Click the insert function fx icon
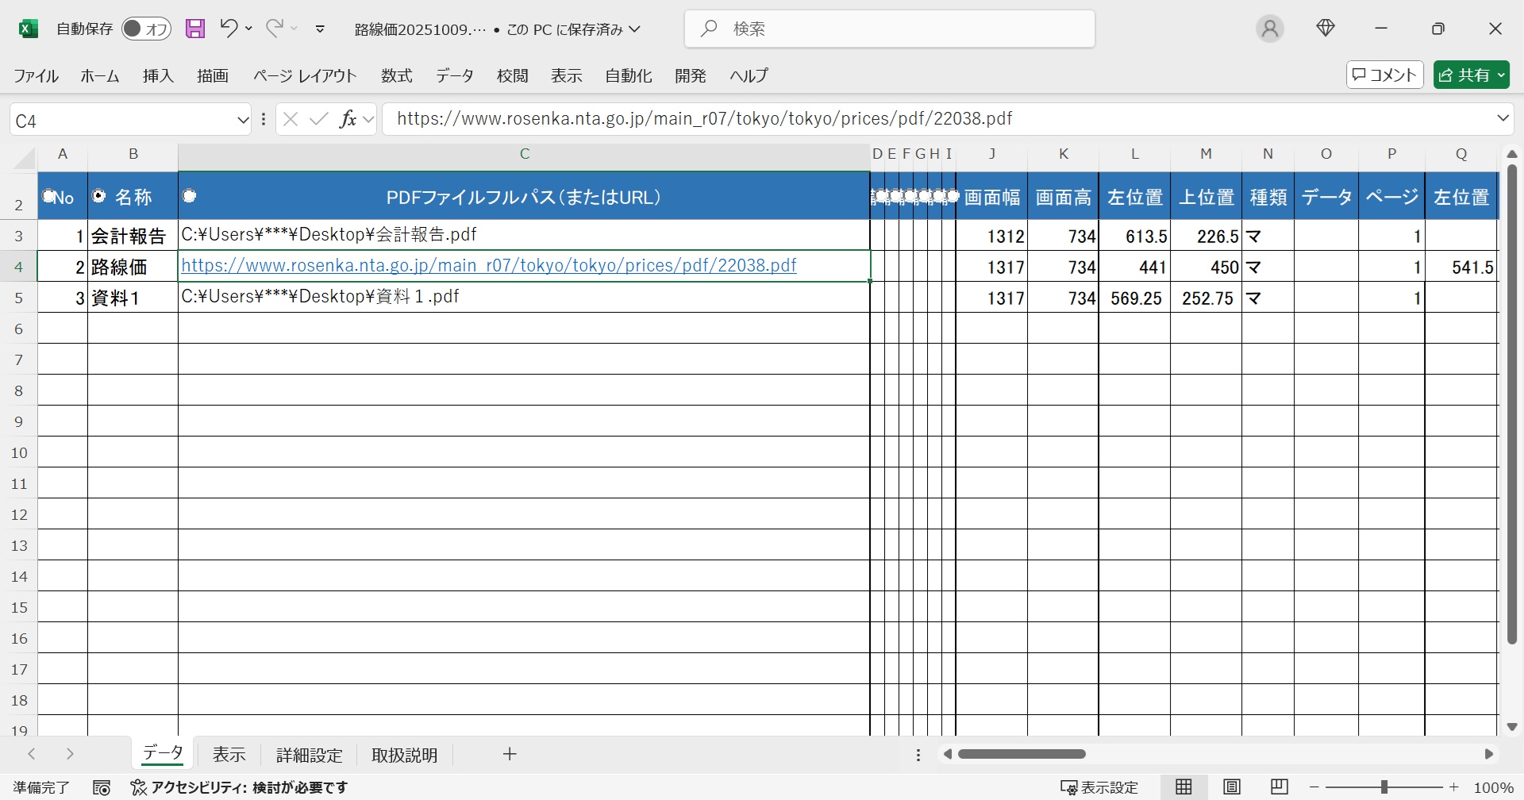This screenshot has height=800, width=1524. [x=348, y=119]
